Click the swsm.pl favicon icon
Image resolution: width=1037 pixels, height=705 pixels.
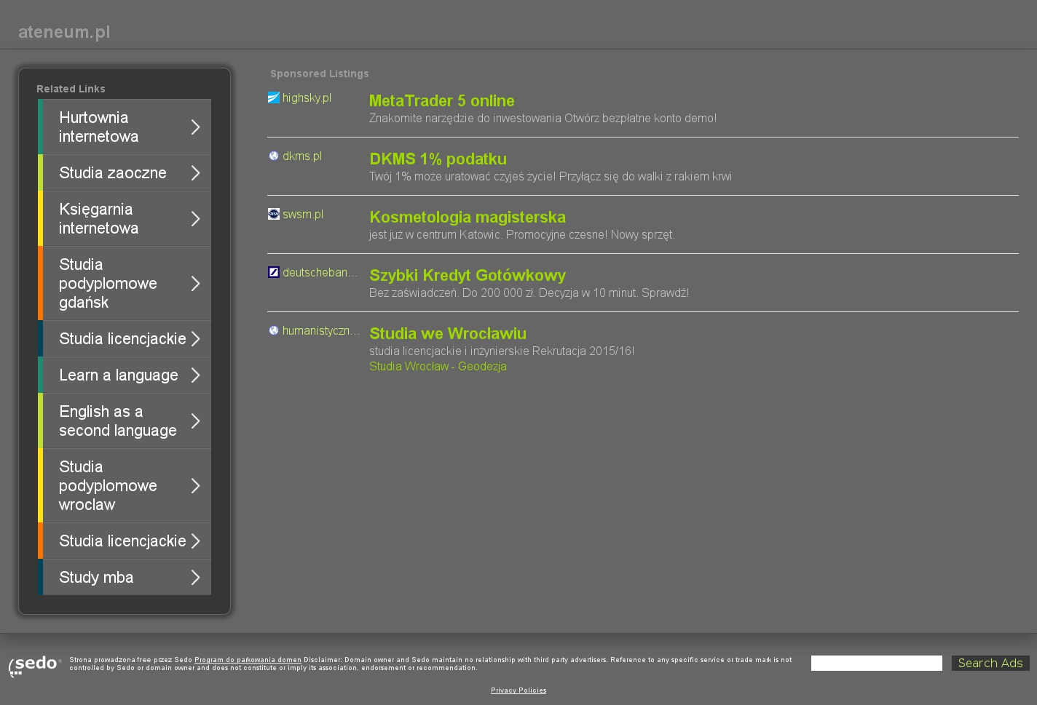point(274,214)
